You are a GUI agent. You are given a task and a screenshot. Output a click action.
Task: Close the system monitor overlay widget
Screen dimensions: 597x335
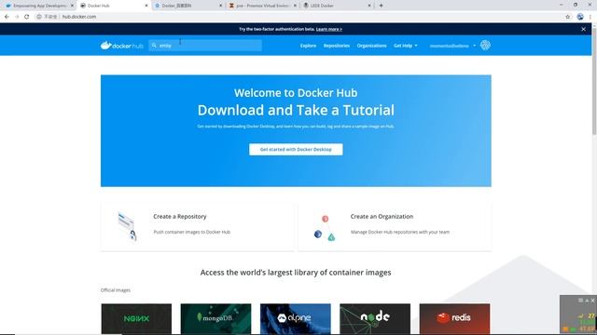coord(593,301)
